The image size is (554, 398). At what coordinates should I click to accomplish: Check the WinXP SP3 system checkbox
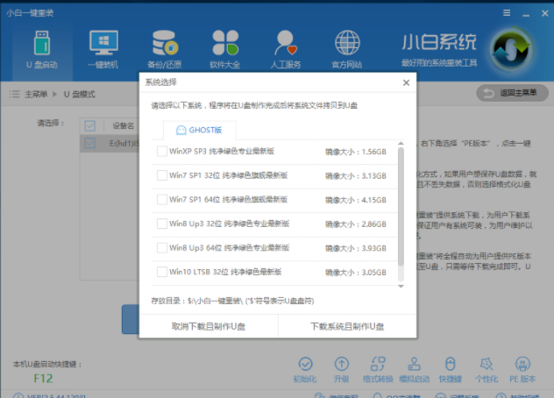(x=161, y=151)
